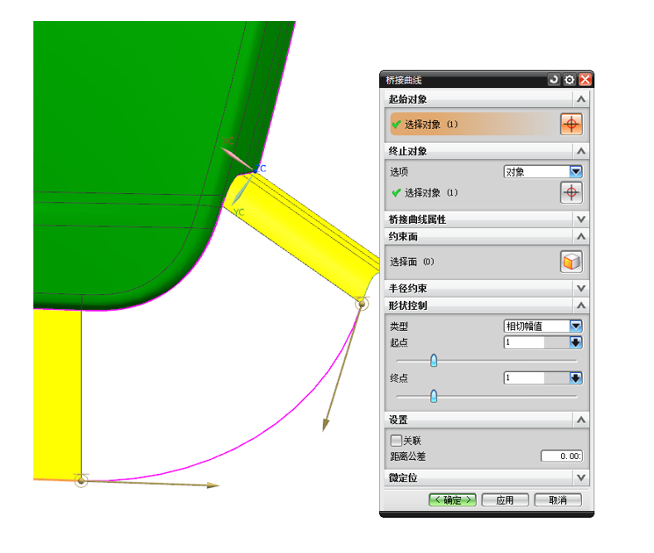
Task: Click the 终止对象 point selector icon
Action: click(571, 192)
